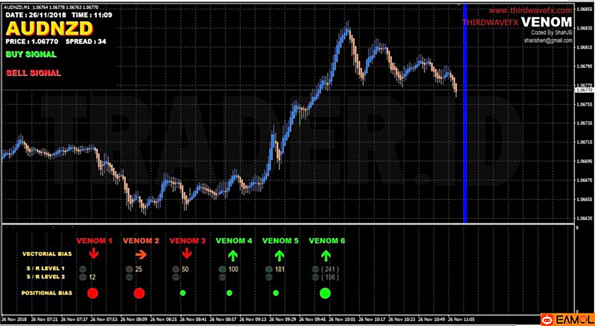Select the blue vertical line on chart
The width and height of the screenshot is (595, 326).
465,113
